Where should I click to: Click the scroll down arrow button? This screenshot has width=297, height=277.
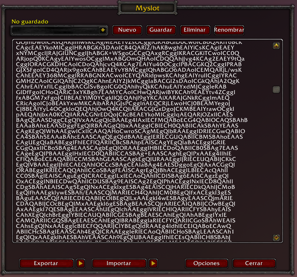pyautogui.click(x=276, y=237)
